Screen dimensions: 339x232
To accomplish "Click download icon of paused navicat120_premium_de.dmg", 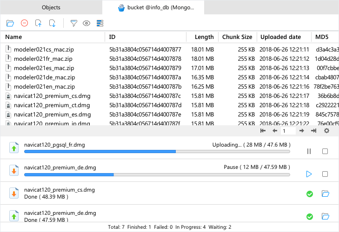I will 14,171.
